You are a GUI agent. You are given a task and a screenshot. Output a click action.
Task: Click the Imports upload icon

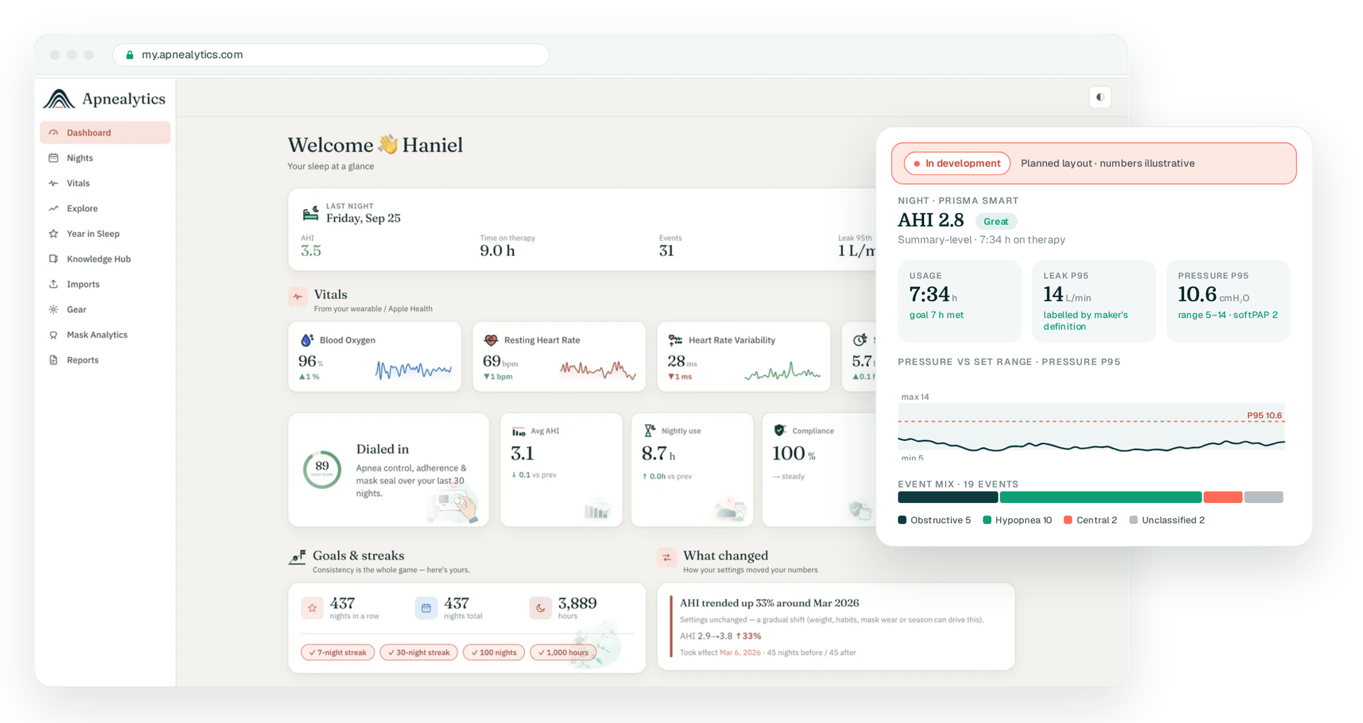coord(53,284)
